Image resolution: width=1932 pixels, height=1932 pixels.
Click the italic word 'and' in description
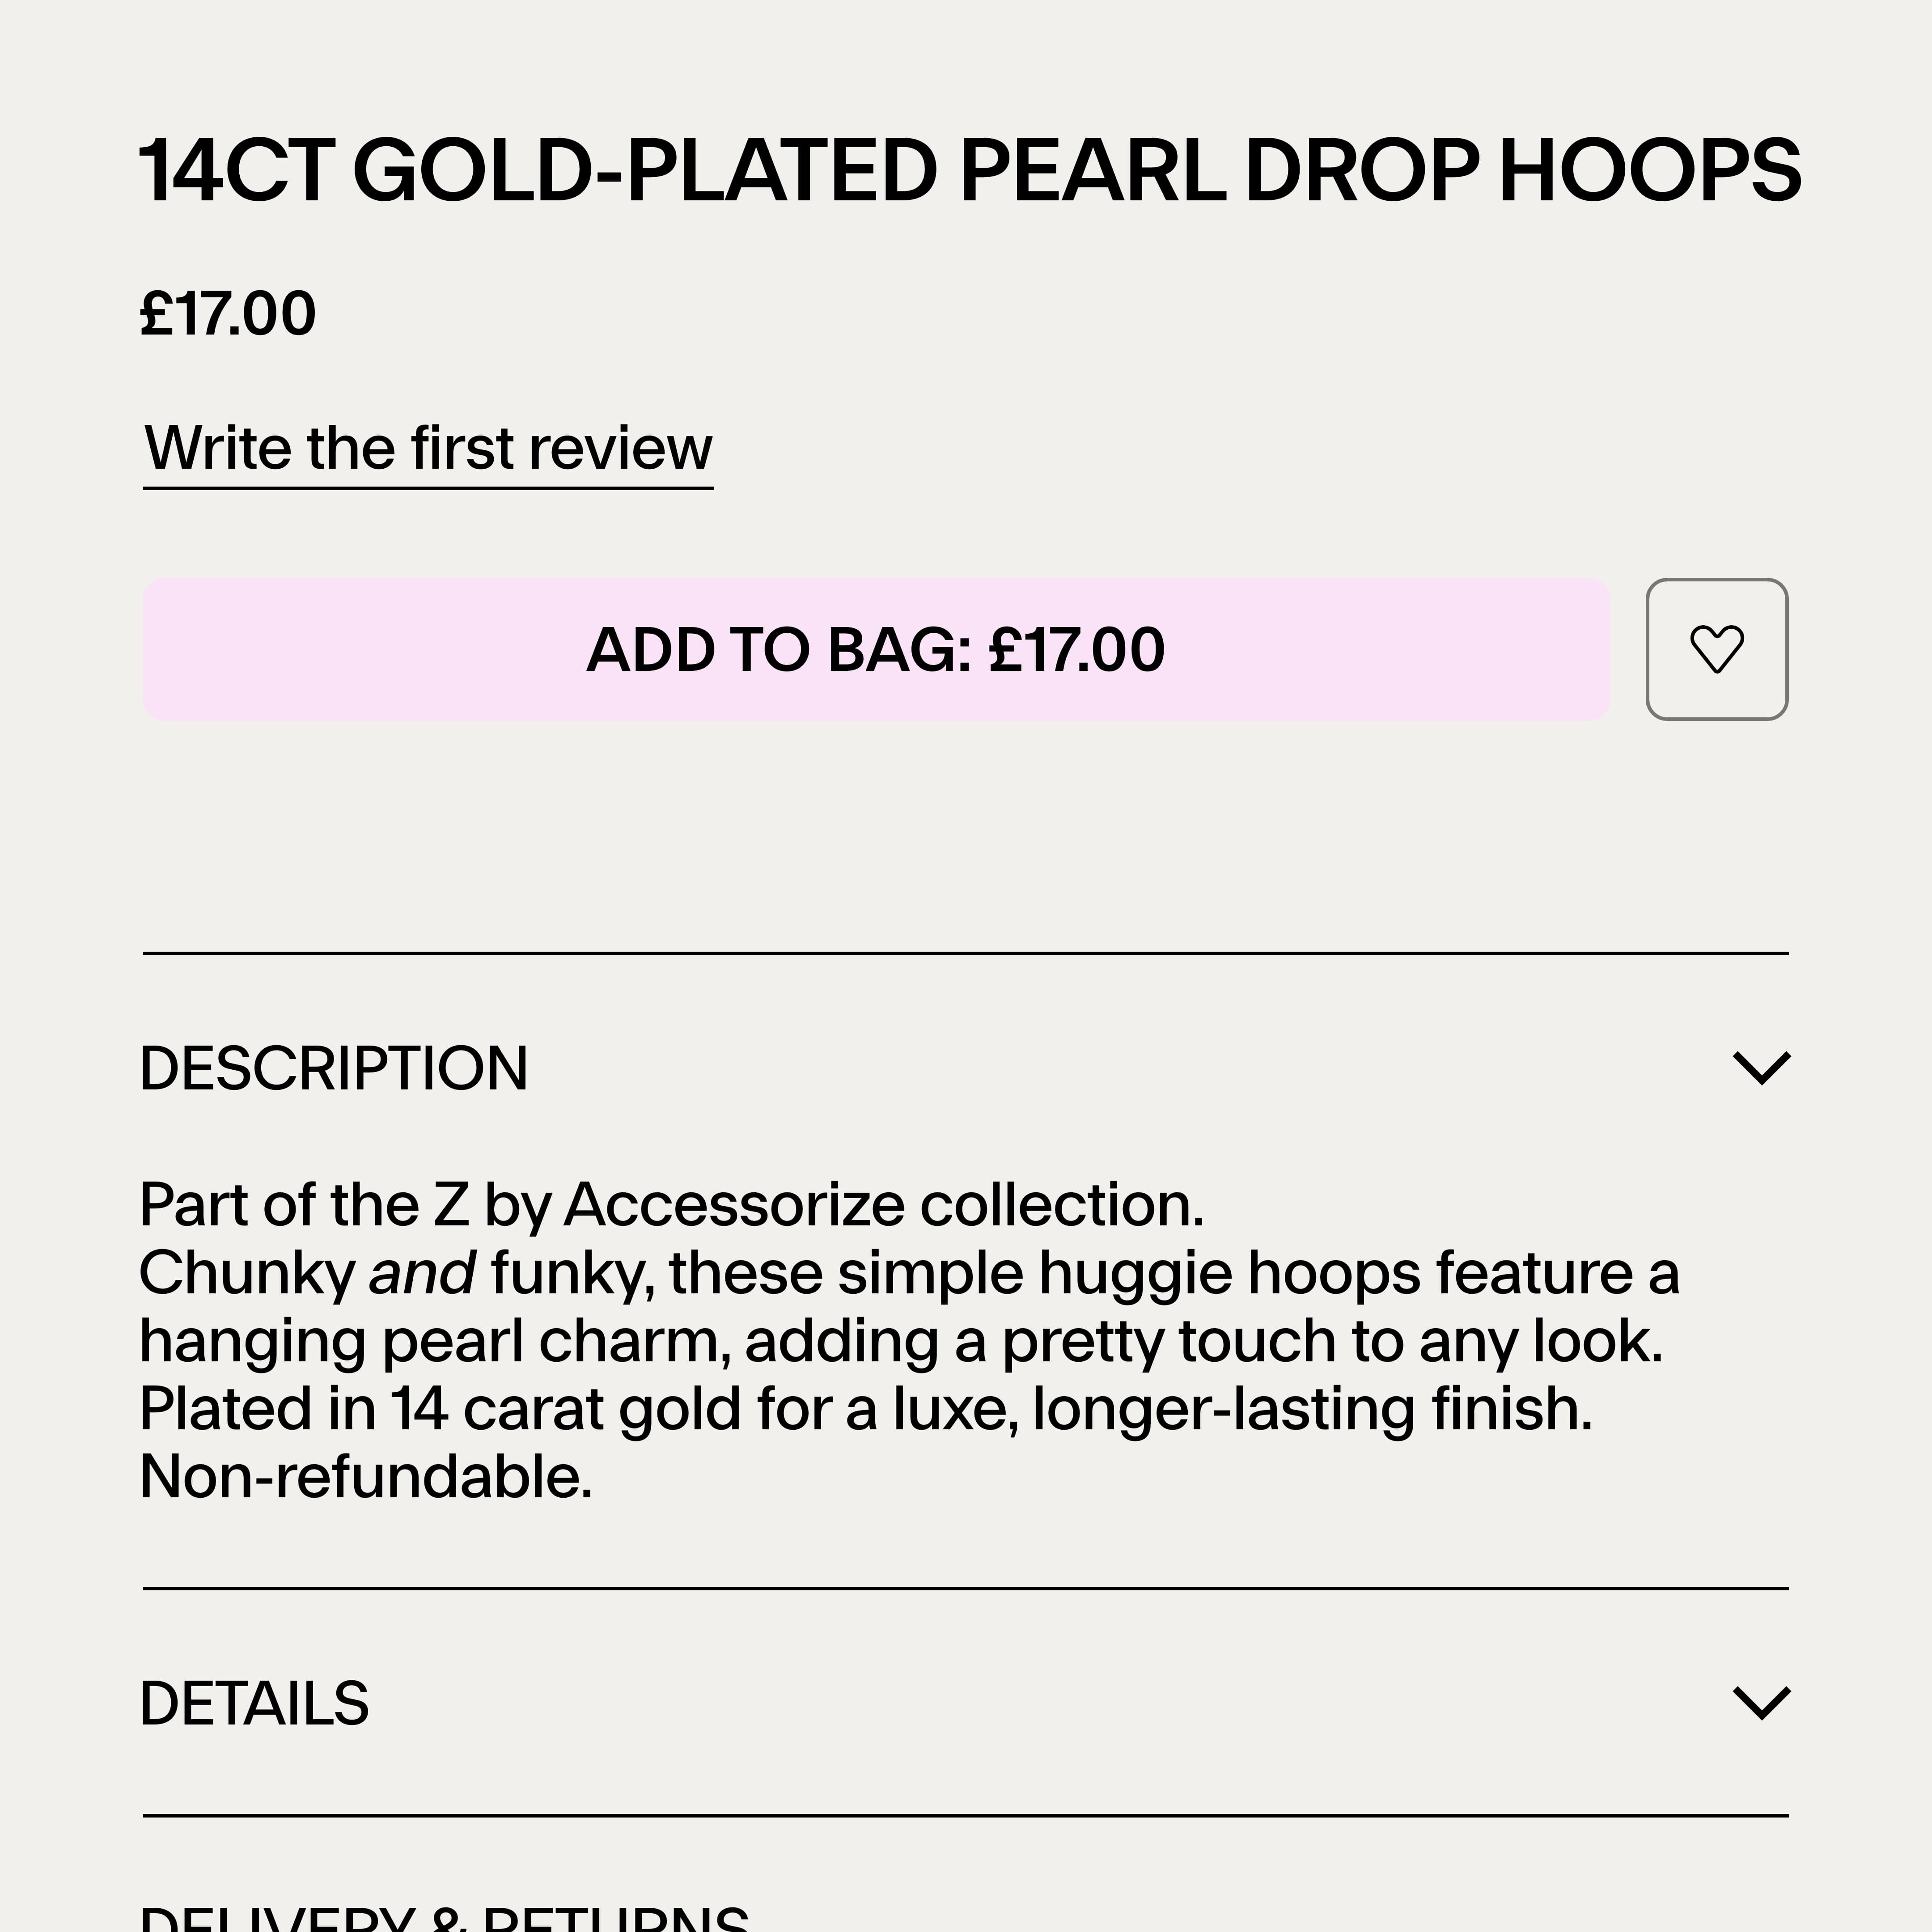422,1273
